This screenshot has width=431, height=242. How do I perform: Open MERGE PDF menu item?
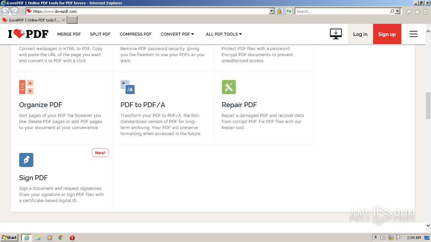(69, 34)
